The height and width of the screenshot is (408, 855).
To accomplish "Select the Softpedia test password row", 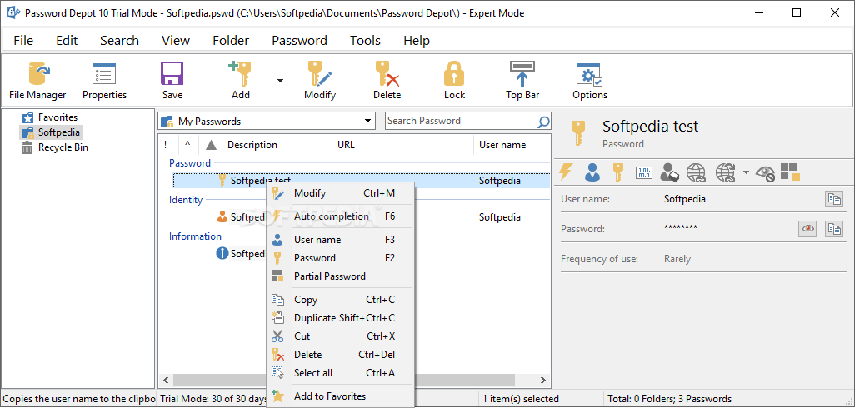I will pyautogui.click(x=362, y=181).
